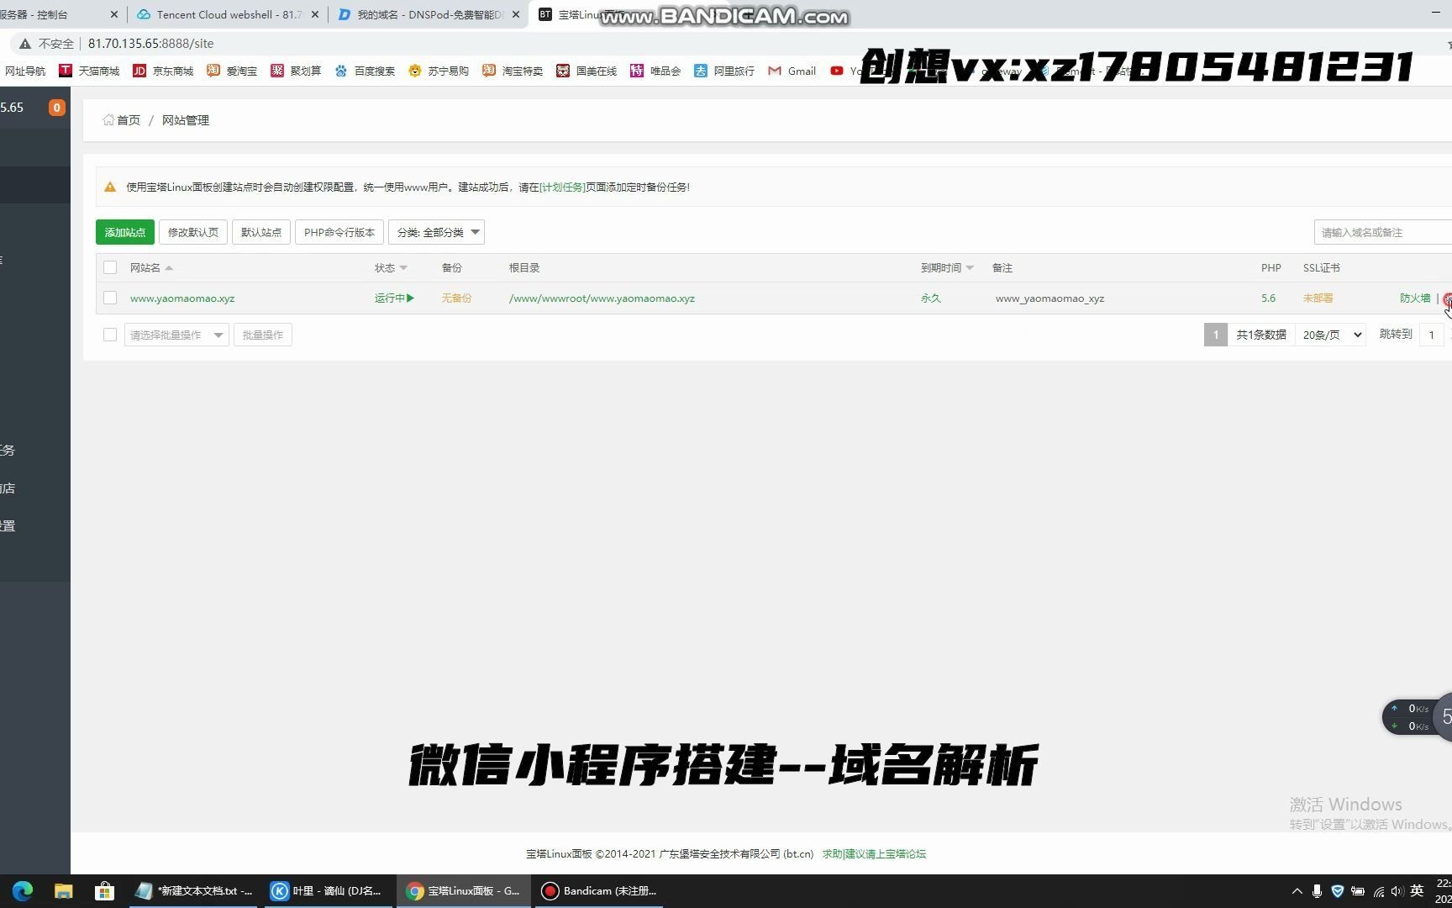Open the 京东商城 bookmark

click(164, 71)
